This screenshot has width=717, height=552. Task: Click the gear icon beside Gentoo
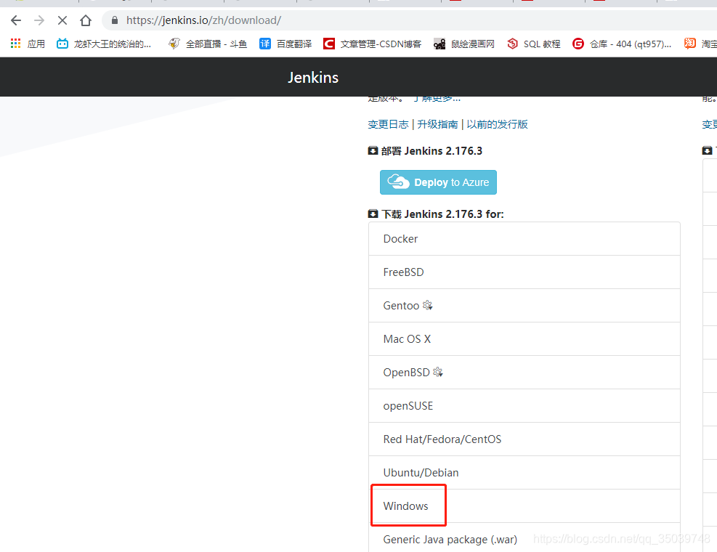428,305
